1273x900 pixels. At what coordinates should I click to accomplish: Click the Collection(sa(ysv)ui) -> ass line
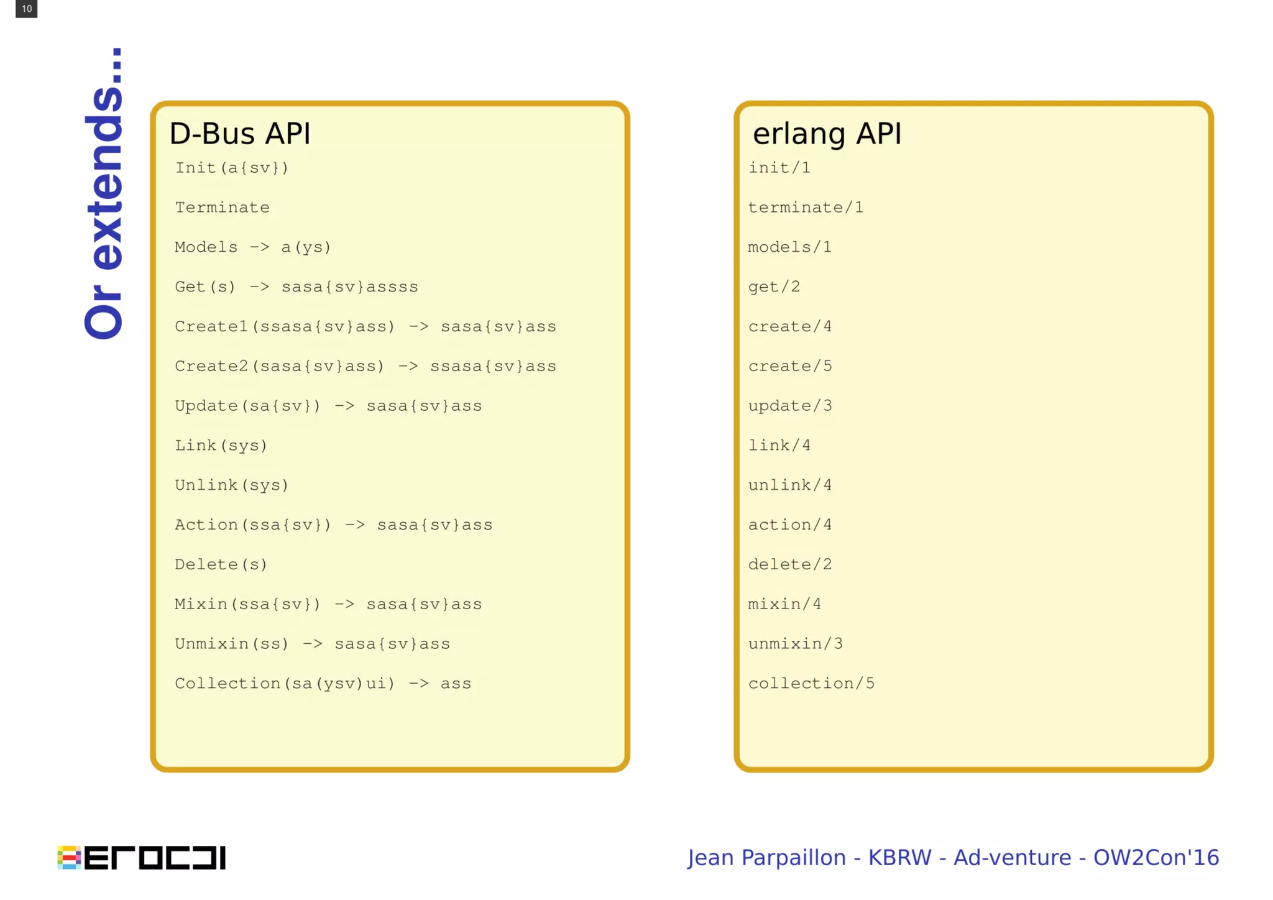click(323, 684)
